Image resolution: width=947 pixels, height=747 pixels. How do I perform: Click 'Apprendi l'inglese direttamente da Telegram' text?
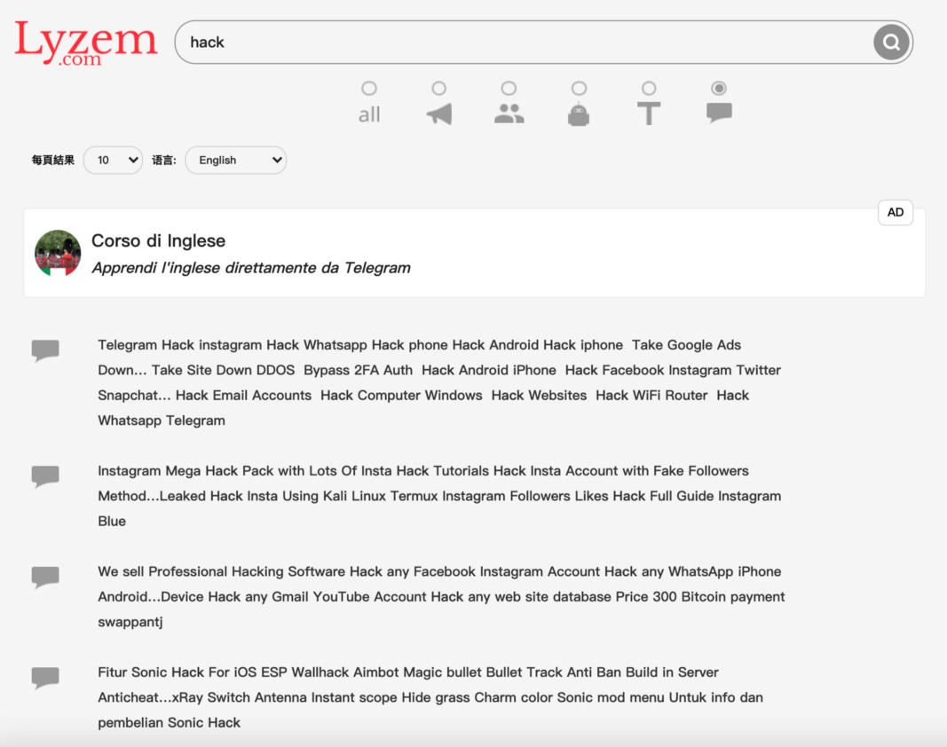point(251,268)
